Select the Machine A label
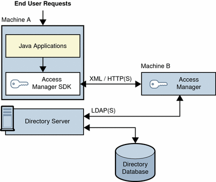 pyautogui.click(x=16, y=19)
